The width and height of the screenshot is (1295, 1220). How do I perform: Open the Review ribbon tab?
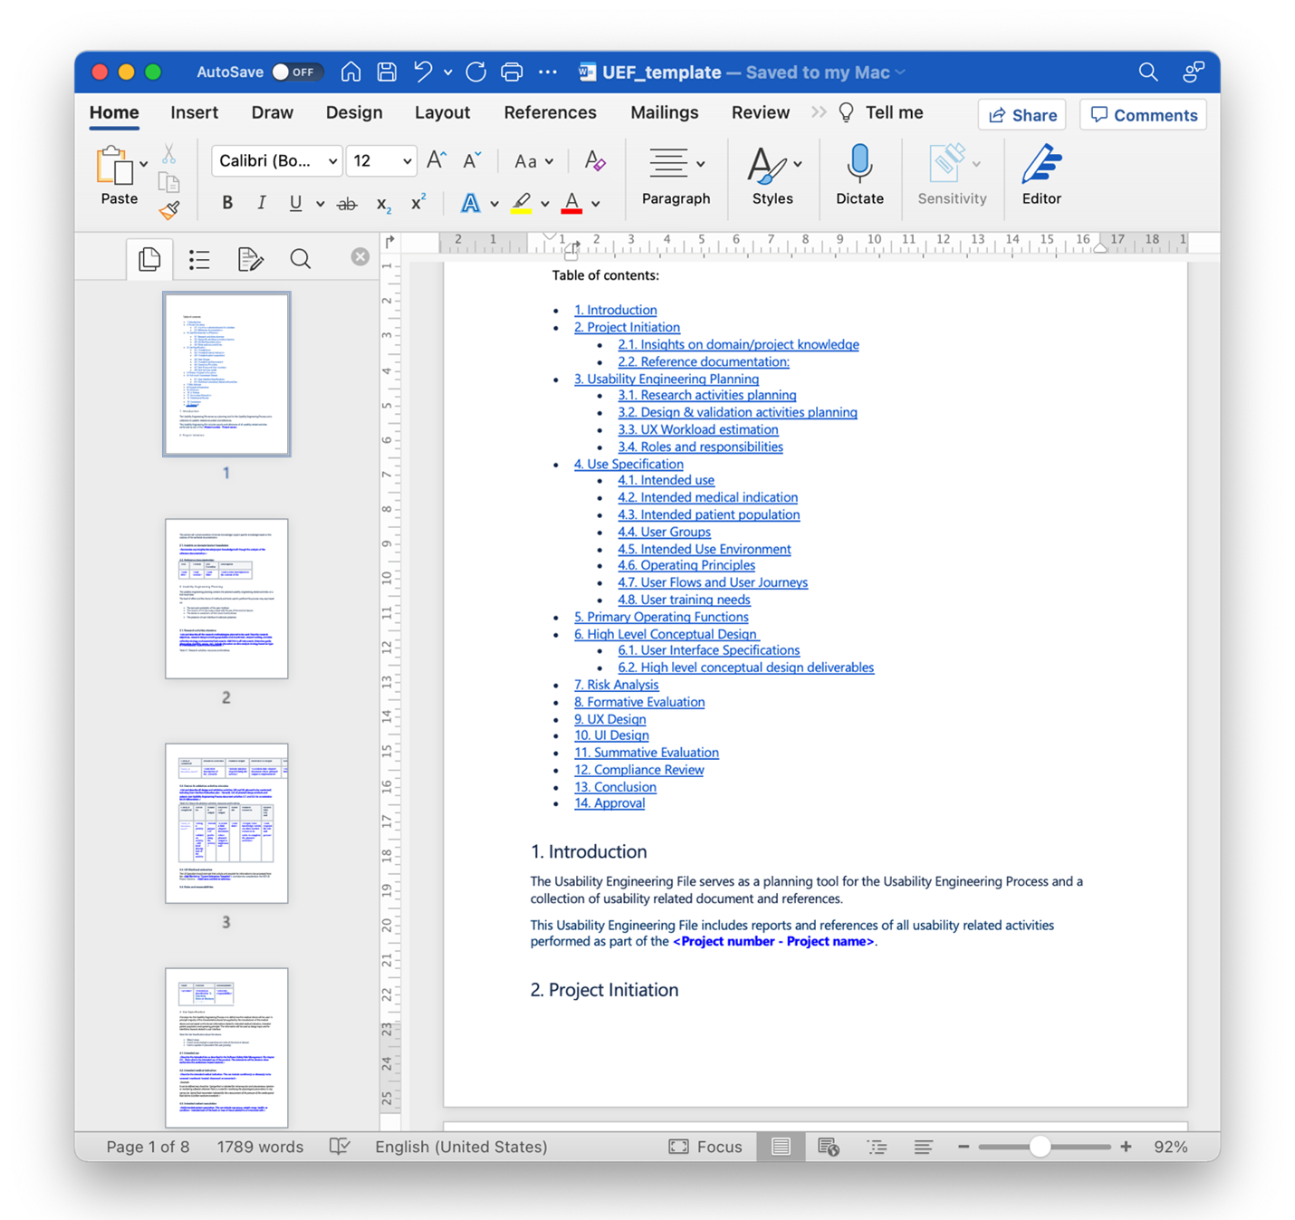click(x=760, y=112)
